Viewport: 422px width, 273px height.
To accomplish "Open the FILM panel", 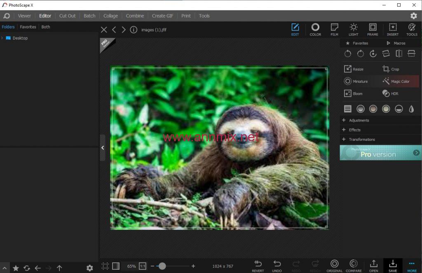I will click(x=334, y=29).
